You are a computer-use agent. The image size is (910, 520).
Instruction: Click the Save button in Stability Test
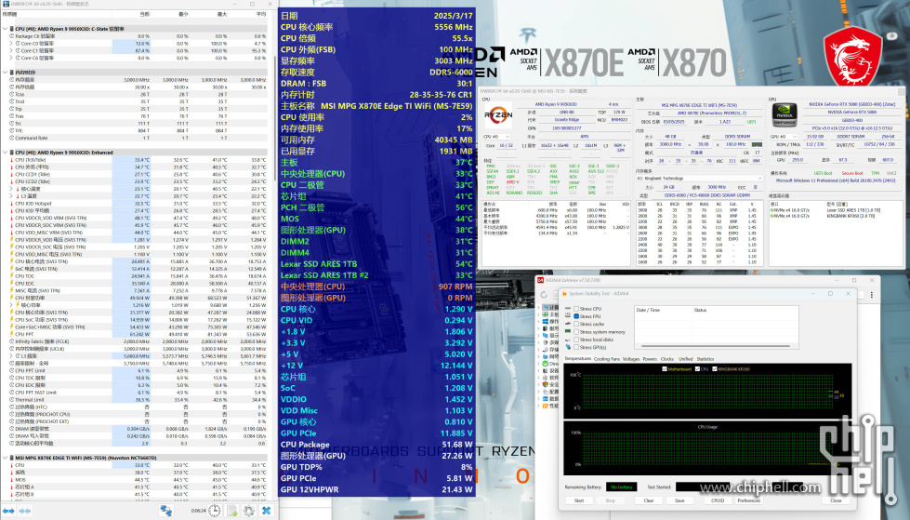[679, 500]
